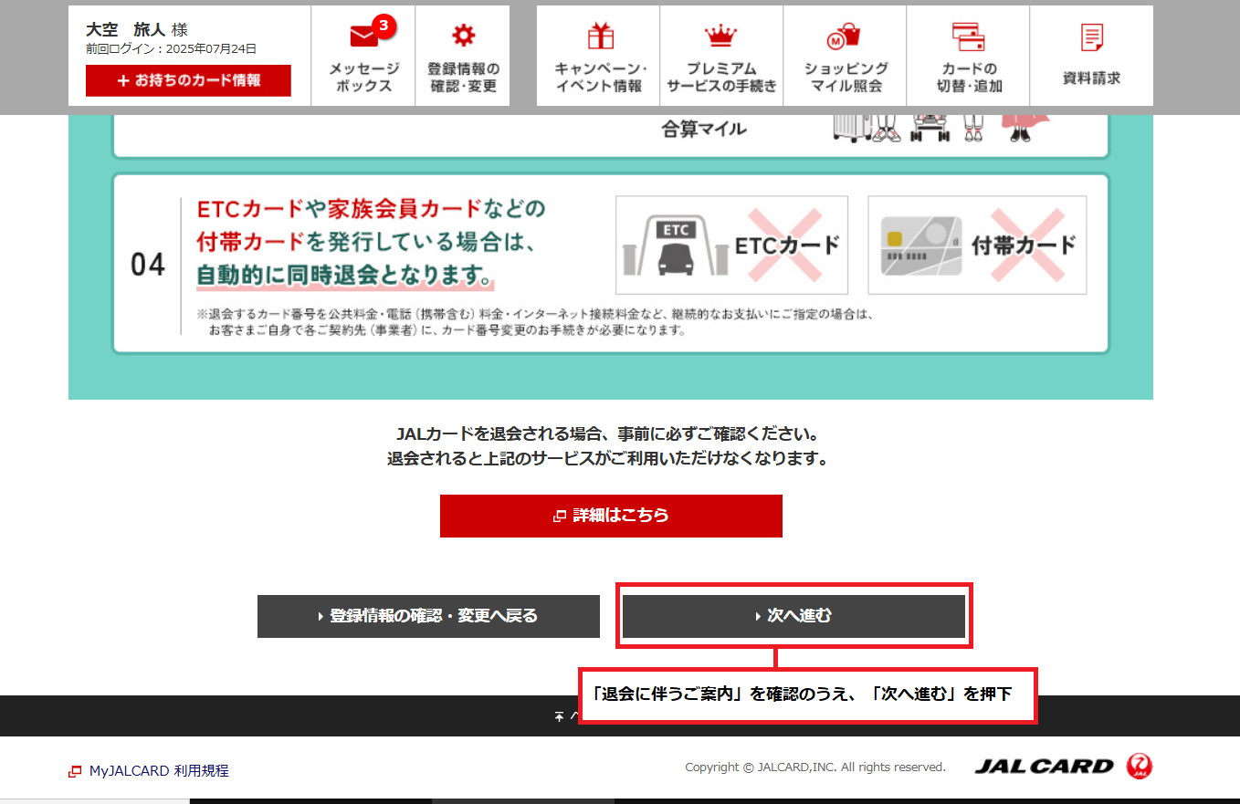Click the カードの切替・追加 menu label
1240x804 pixels.
pos(969,78)
